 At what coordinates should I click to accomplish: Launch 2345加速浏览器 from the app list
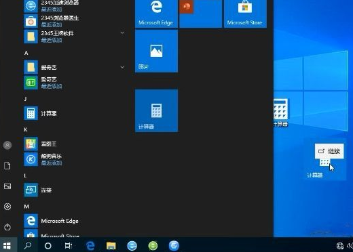pos(74,6)
